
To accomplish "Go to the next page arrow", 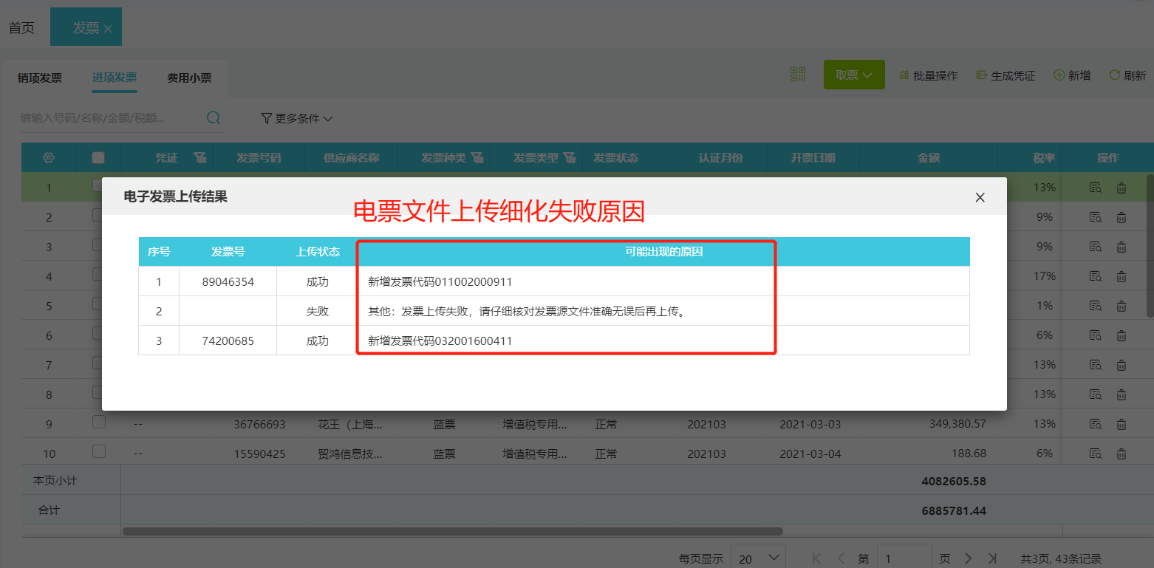I will click(x=969, y=558).
